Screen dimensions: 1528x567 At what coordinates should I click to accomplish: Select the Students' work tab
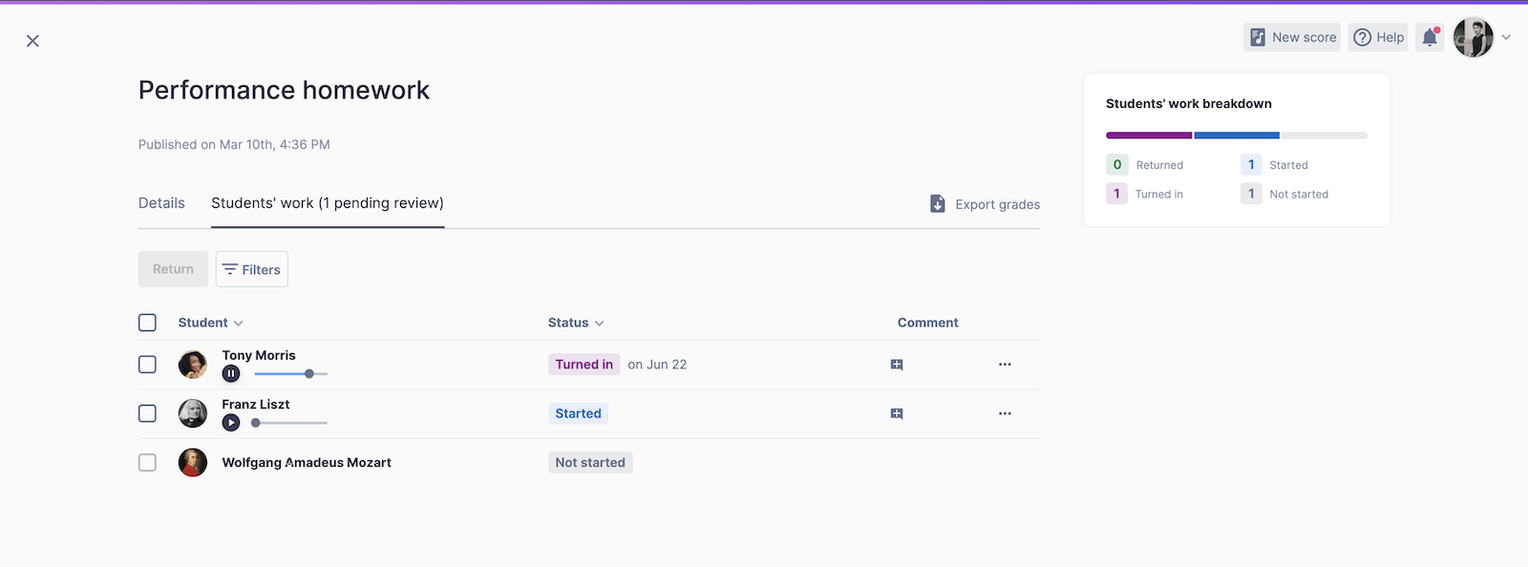[327, 203]
